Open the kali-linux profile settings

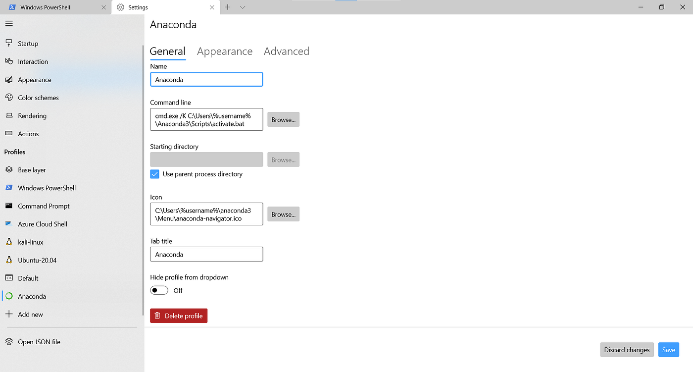pyautogui.click(x=32, y=242)
